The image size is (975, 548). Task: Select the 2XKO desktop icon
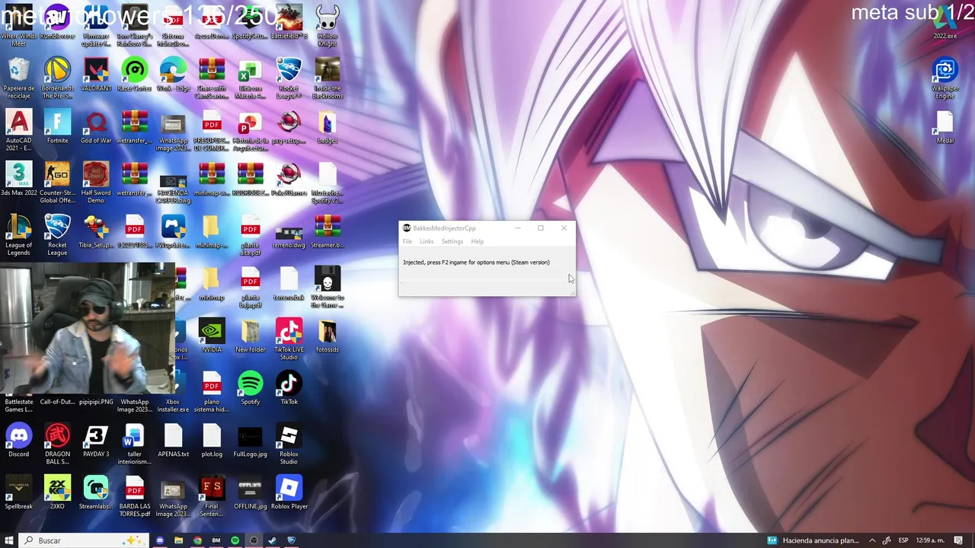point(57,492)
